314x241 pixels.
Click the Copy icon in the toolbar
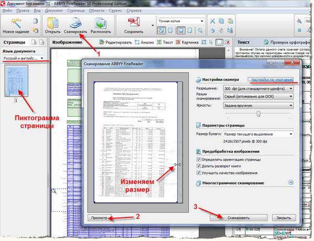coord(221,21)
